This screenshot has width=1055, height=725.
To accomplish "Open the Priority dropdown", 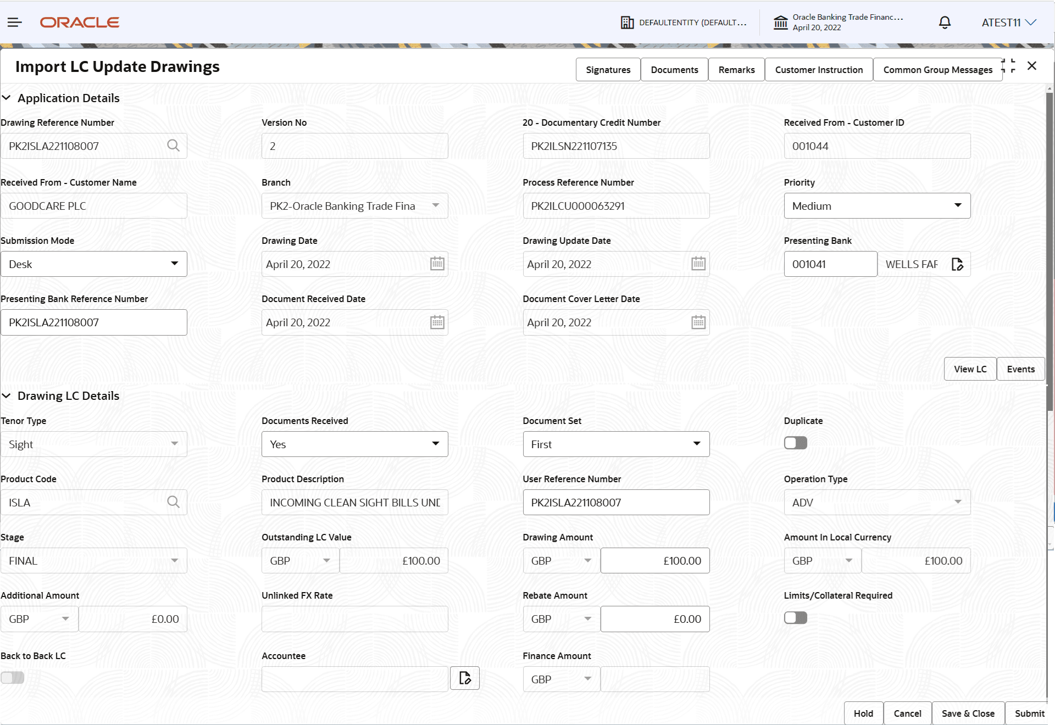I will pyautogui.click(x=959, y=205).
